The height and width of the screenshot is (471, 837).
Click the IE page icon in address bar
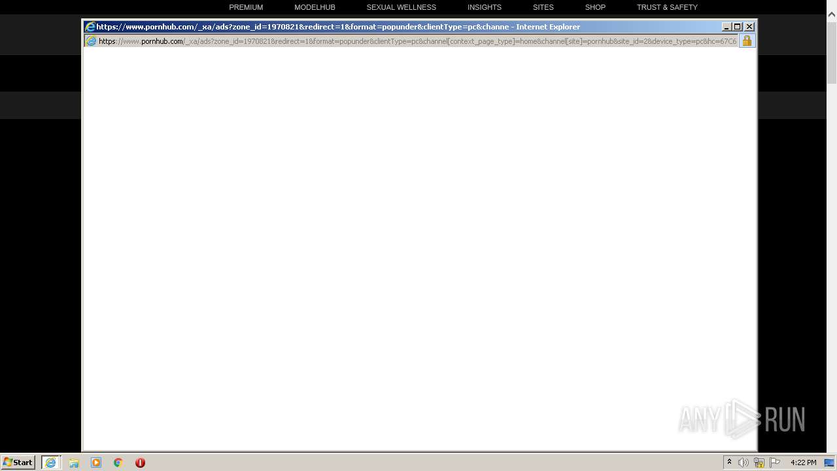[x=92, y=41]
